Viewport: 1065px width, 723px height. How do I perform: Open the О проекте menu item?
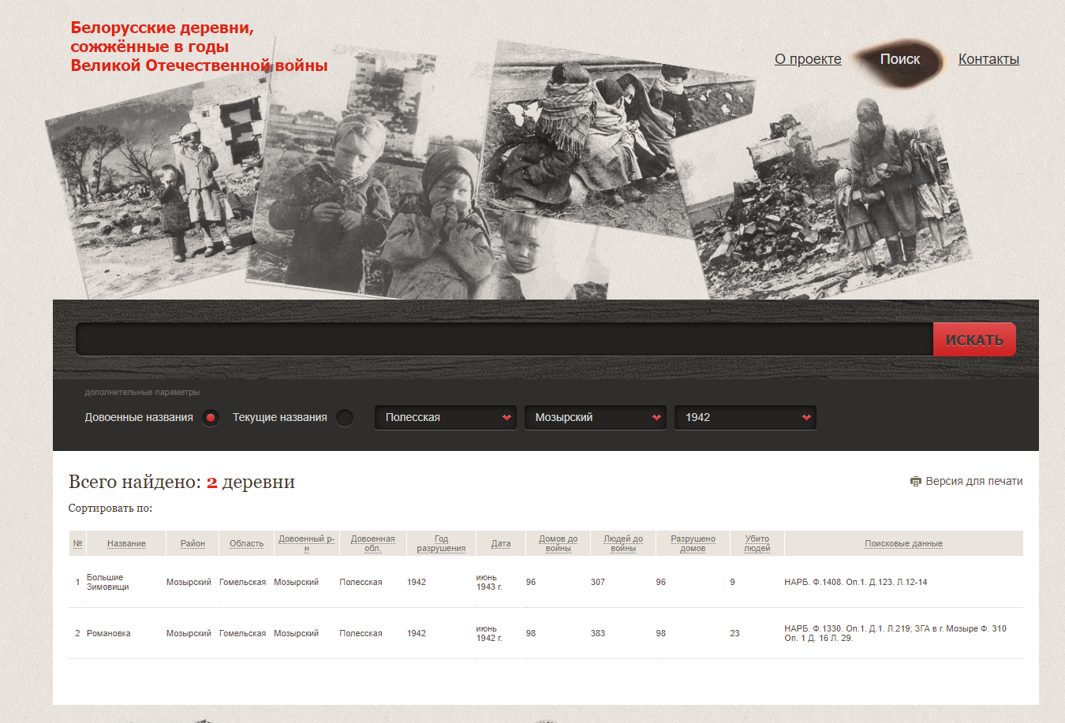click(808, 59)
